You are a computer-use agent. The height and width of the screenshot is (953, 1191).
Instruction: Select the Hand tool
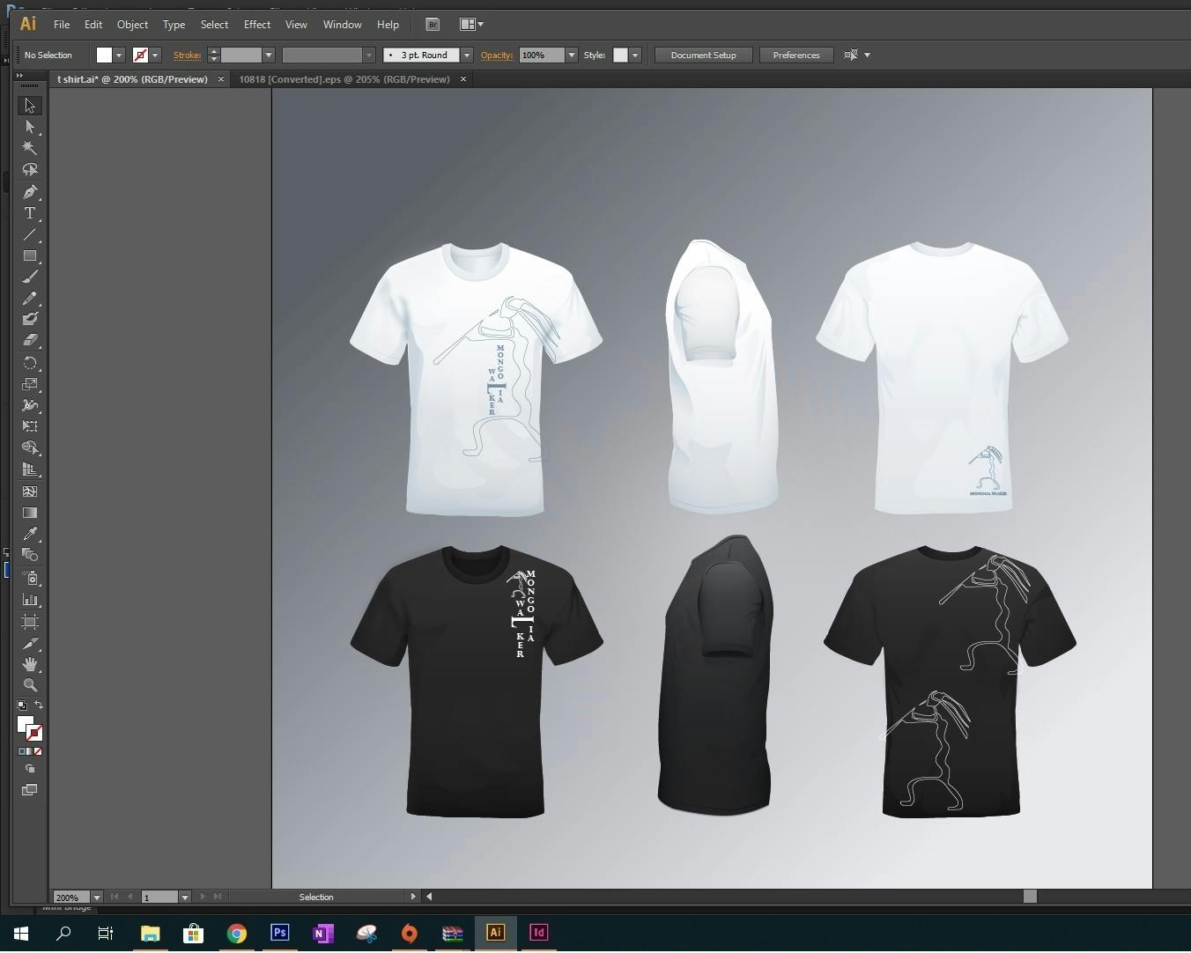29,663
